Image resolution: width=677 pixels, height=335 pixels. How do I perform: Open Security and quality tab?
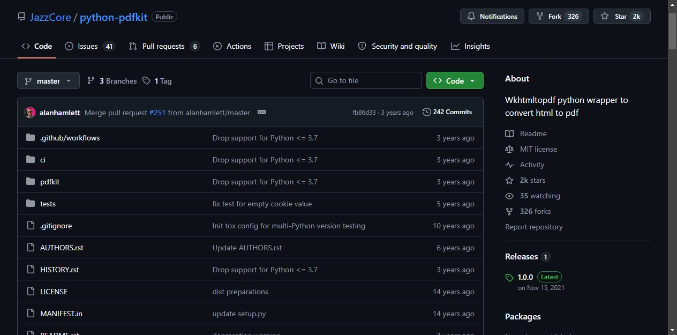(x=397, y=46)
